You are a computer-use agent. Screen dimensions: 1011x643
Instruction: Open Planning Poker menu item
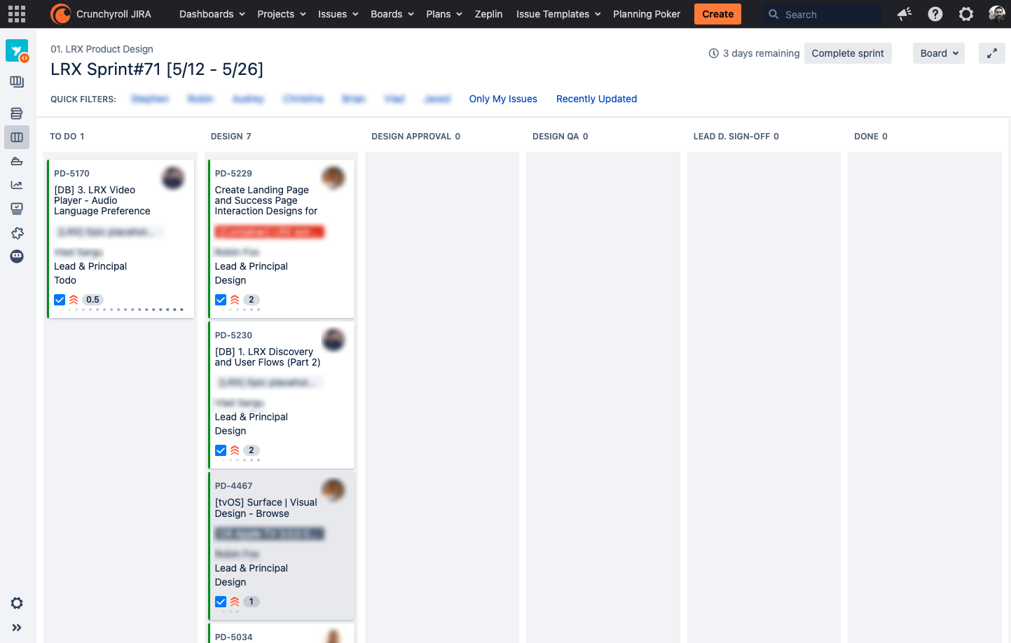pyautogui.click(x=647, y=14)
